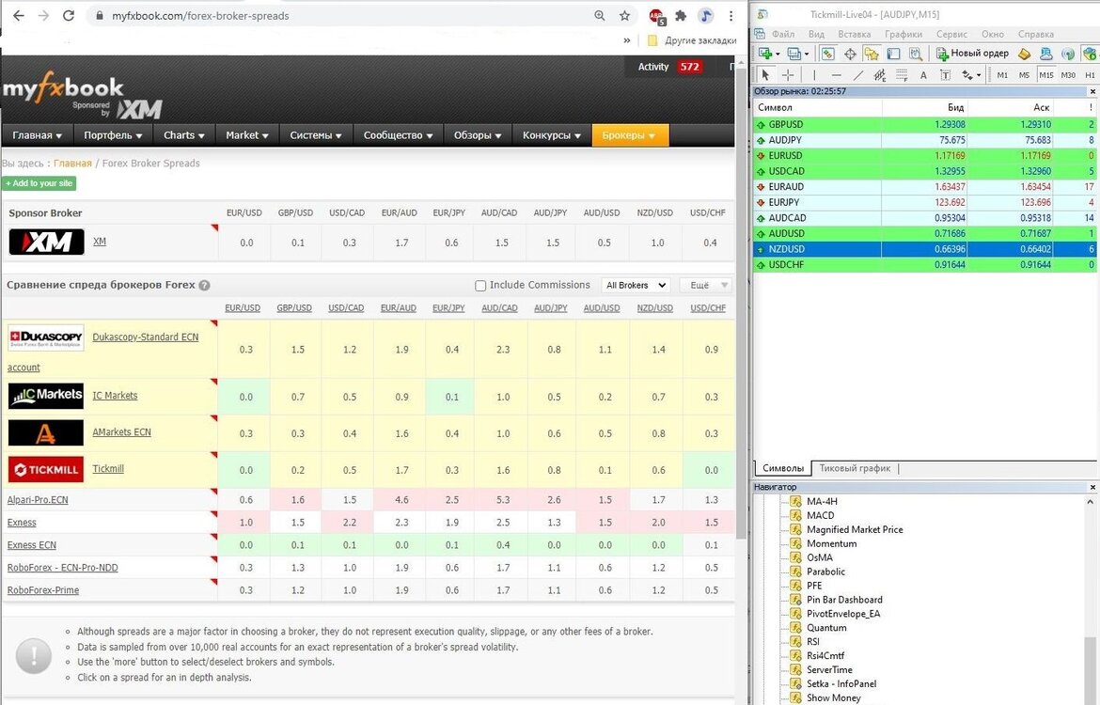
Task: Click the Pin Bar Dashboard indicator icon
Action: tap(795, 599)
